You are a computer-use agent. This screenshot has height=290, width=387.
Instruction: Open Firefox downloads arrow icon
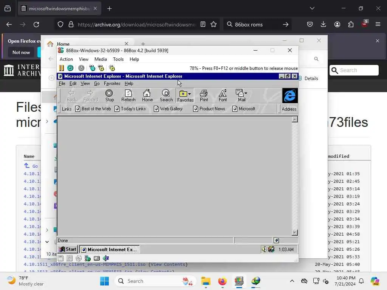click(324, 25)
